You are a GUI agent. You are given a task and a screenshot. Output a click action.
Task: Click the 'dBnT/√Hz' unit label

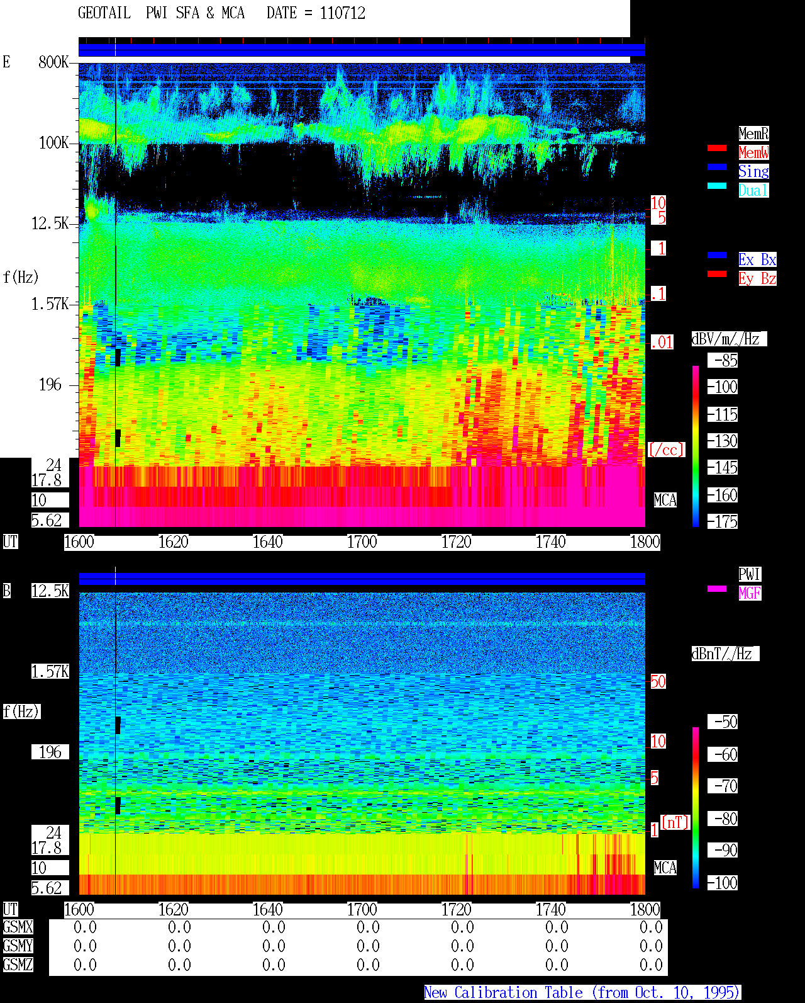(725, 654)
